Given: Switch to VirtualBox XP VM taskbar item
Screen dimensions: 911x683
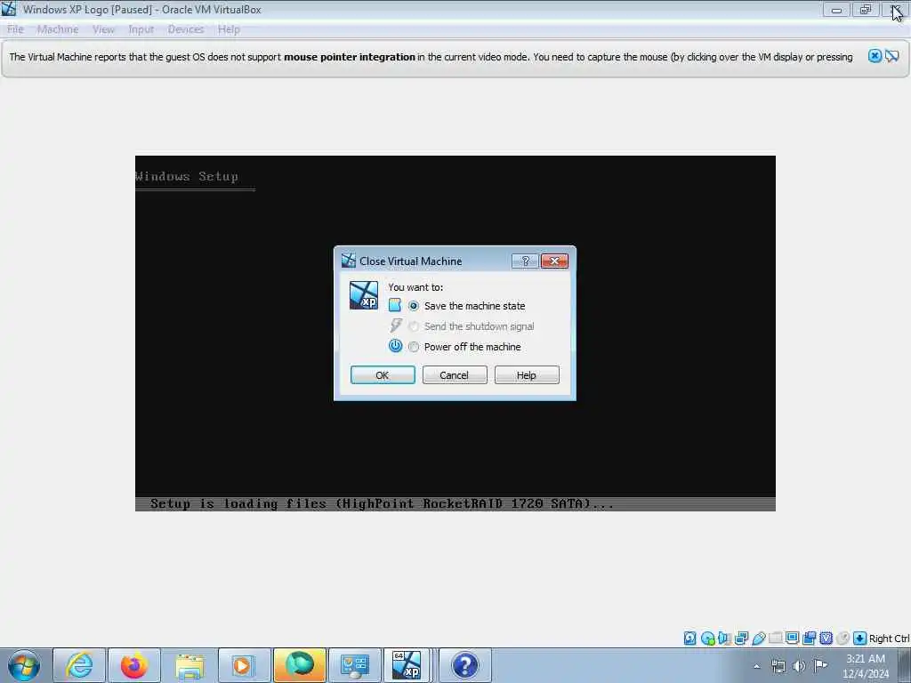Looking at the screenshot, I should [x=407, y=665].
